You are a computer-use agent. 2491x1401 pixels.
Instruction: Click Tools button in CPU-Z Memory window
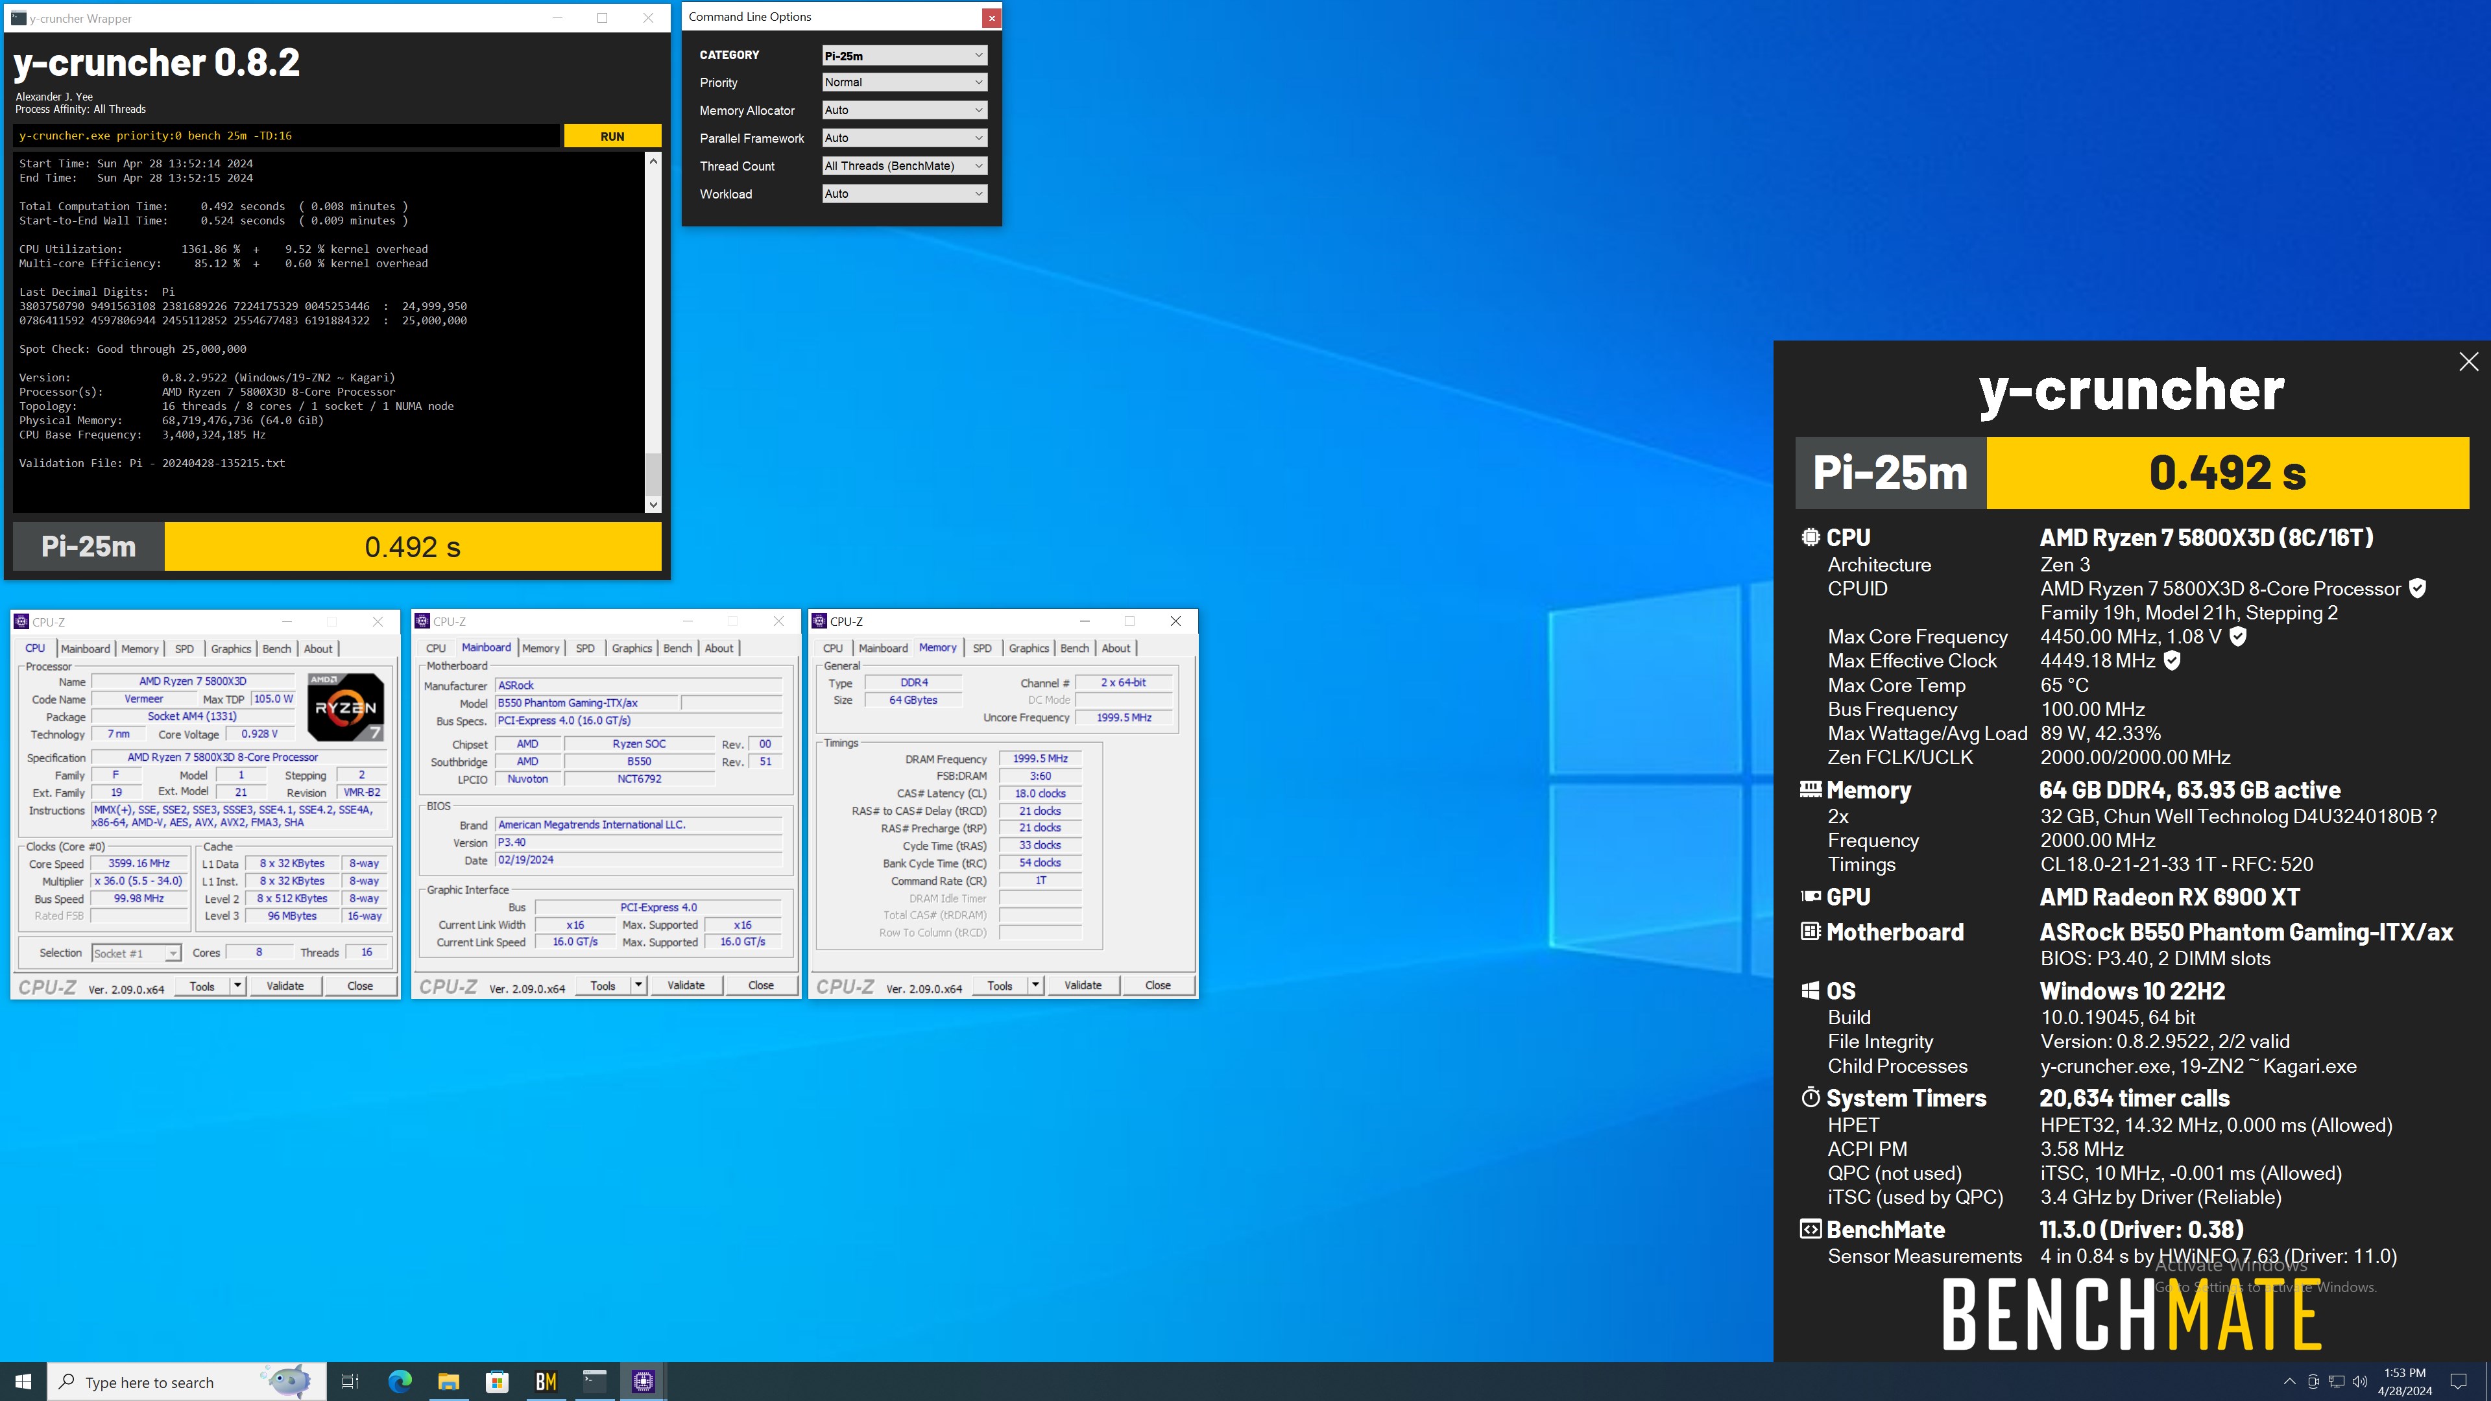1000,985
